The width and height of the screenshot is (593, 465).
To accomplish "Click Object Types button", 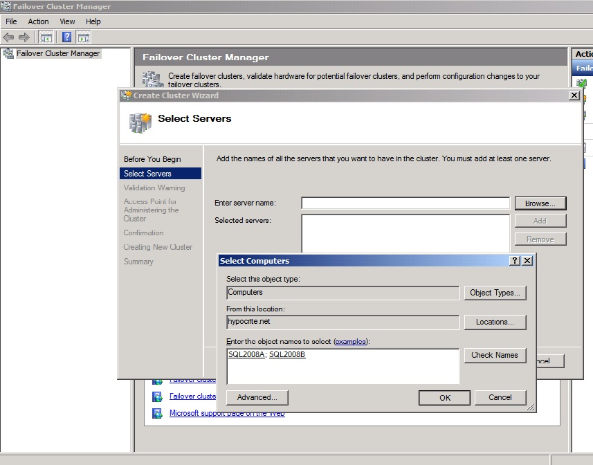I will 495,293.
